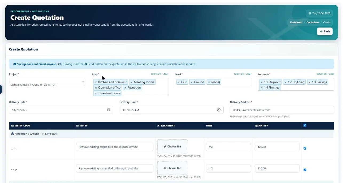The image size is (343, 183).
Task: Click the layers icon beside Reception / Ground
Action: pos(12,134)
